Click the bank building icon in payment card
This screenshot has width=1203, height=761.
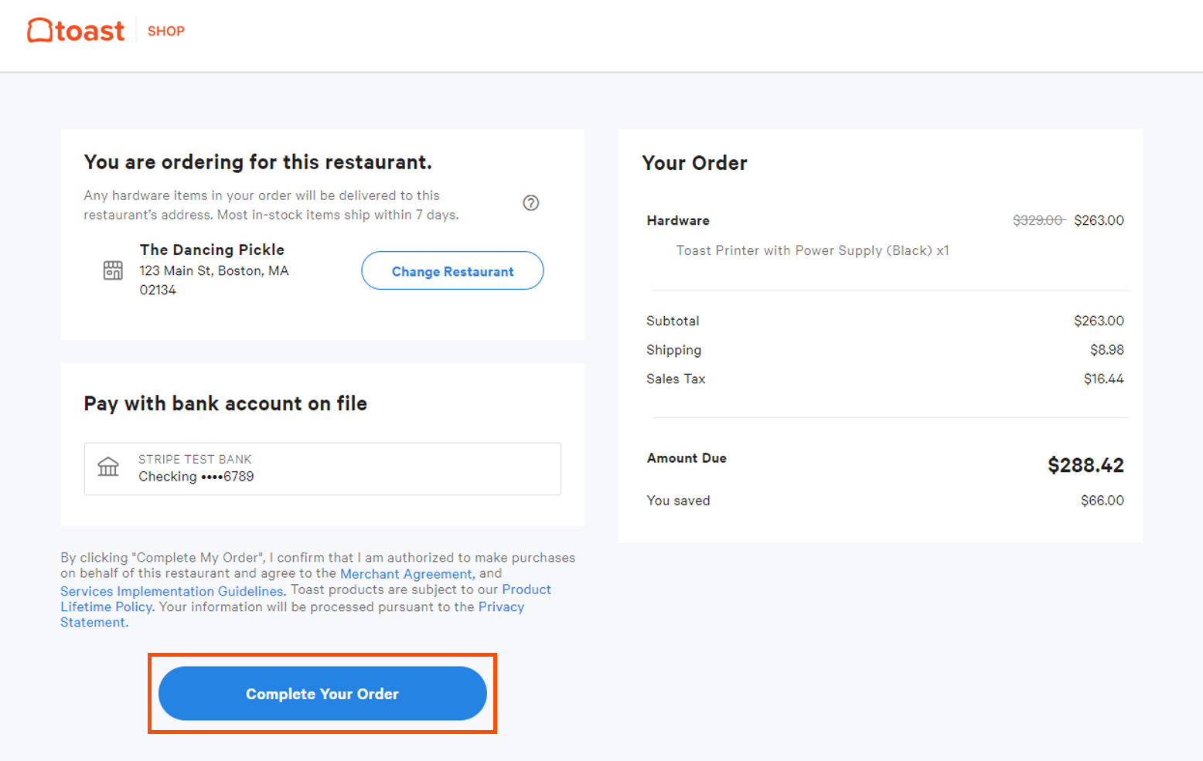108,467
